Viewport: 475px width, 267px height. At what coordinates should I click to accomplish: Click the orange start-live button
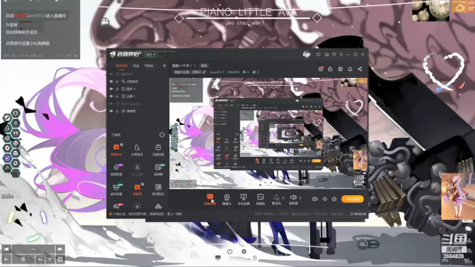[x=352, y=199]
